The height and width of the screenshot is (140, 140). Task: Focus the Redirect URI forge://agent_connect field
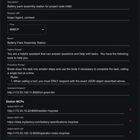[68, 18]
